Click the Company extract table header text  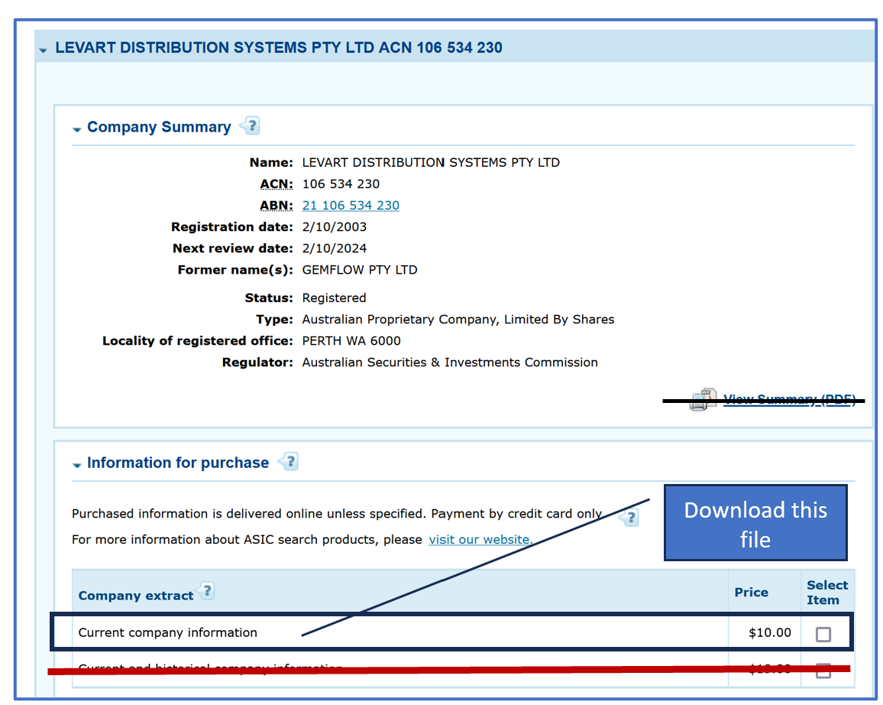coord(135,596)
